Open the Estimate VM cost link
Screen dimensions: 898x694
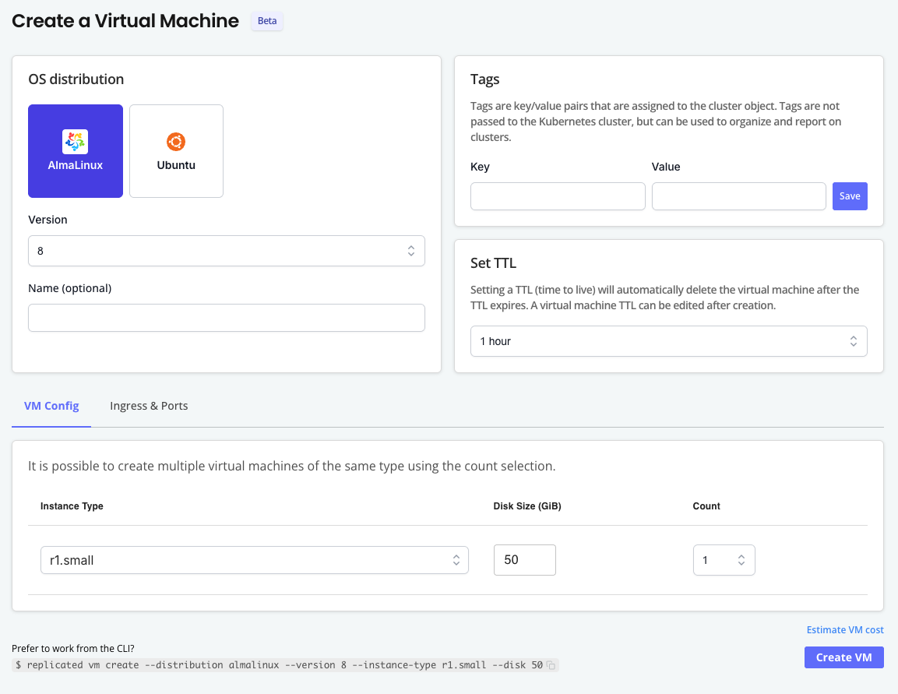[x=845, y=629]
